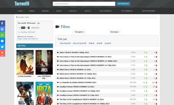Open Blind Ghost FRENCH WEBRIP LD 2021
This screenshot has height=105, width=174.
(x=75, y=69)
